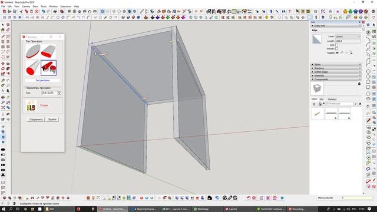This screenshot has height=212, width=377.
Task: Check the Soft checkbox in Entity Info
Action: [336, 45]
